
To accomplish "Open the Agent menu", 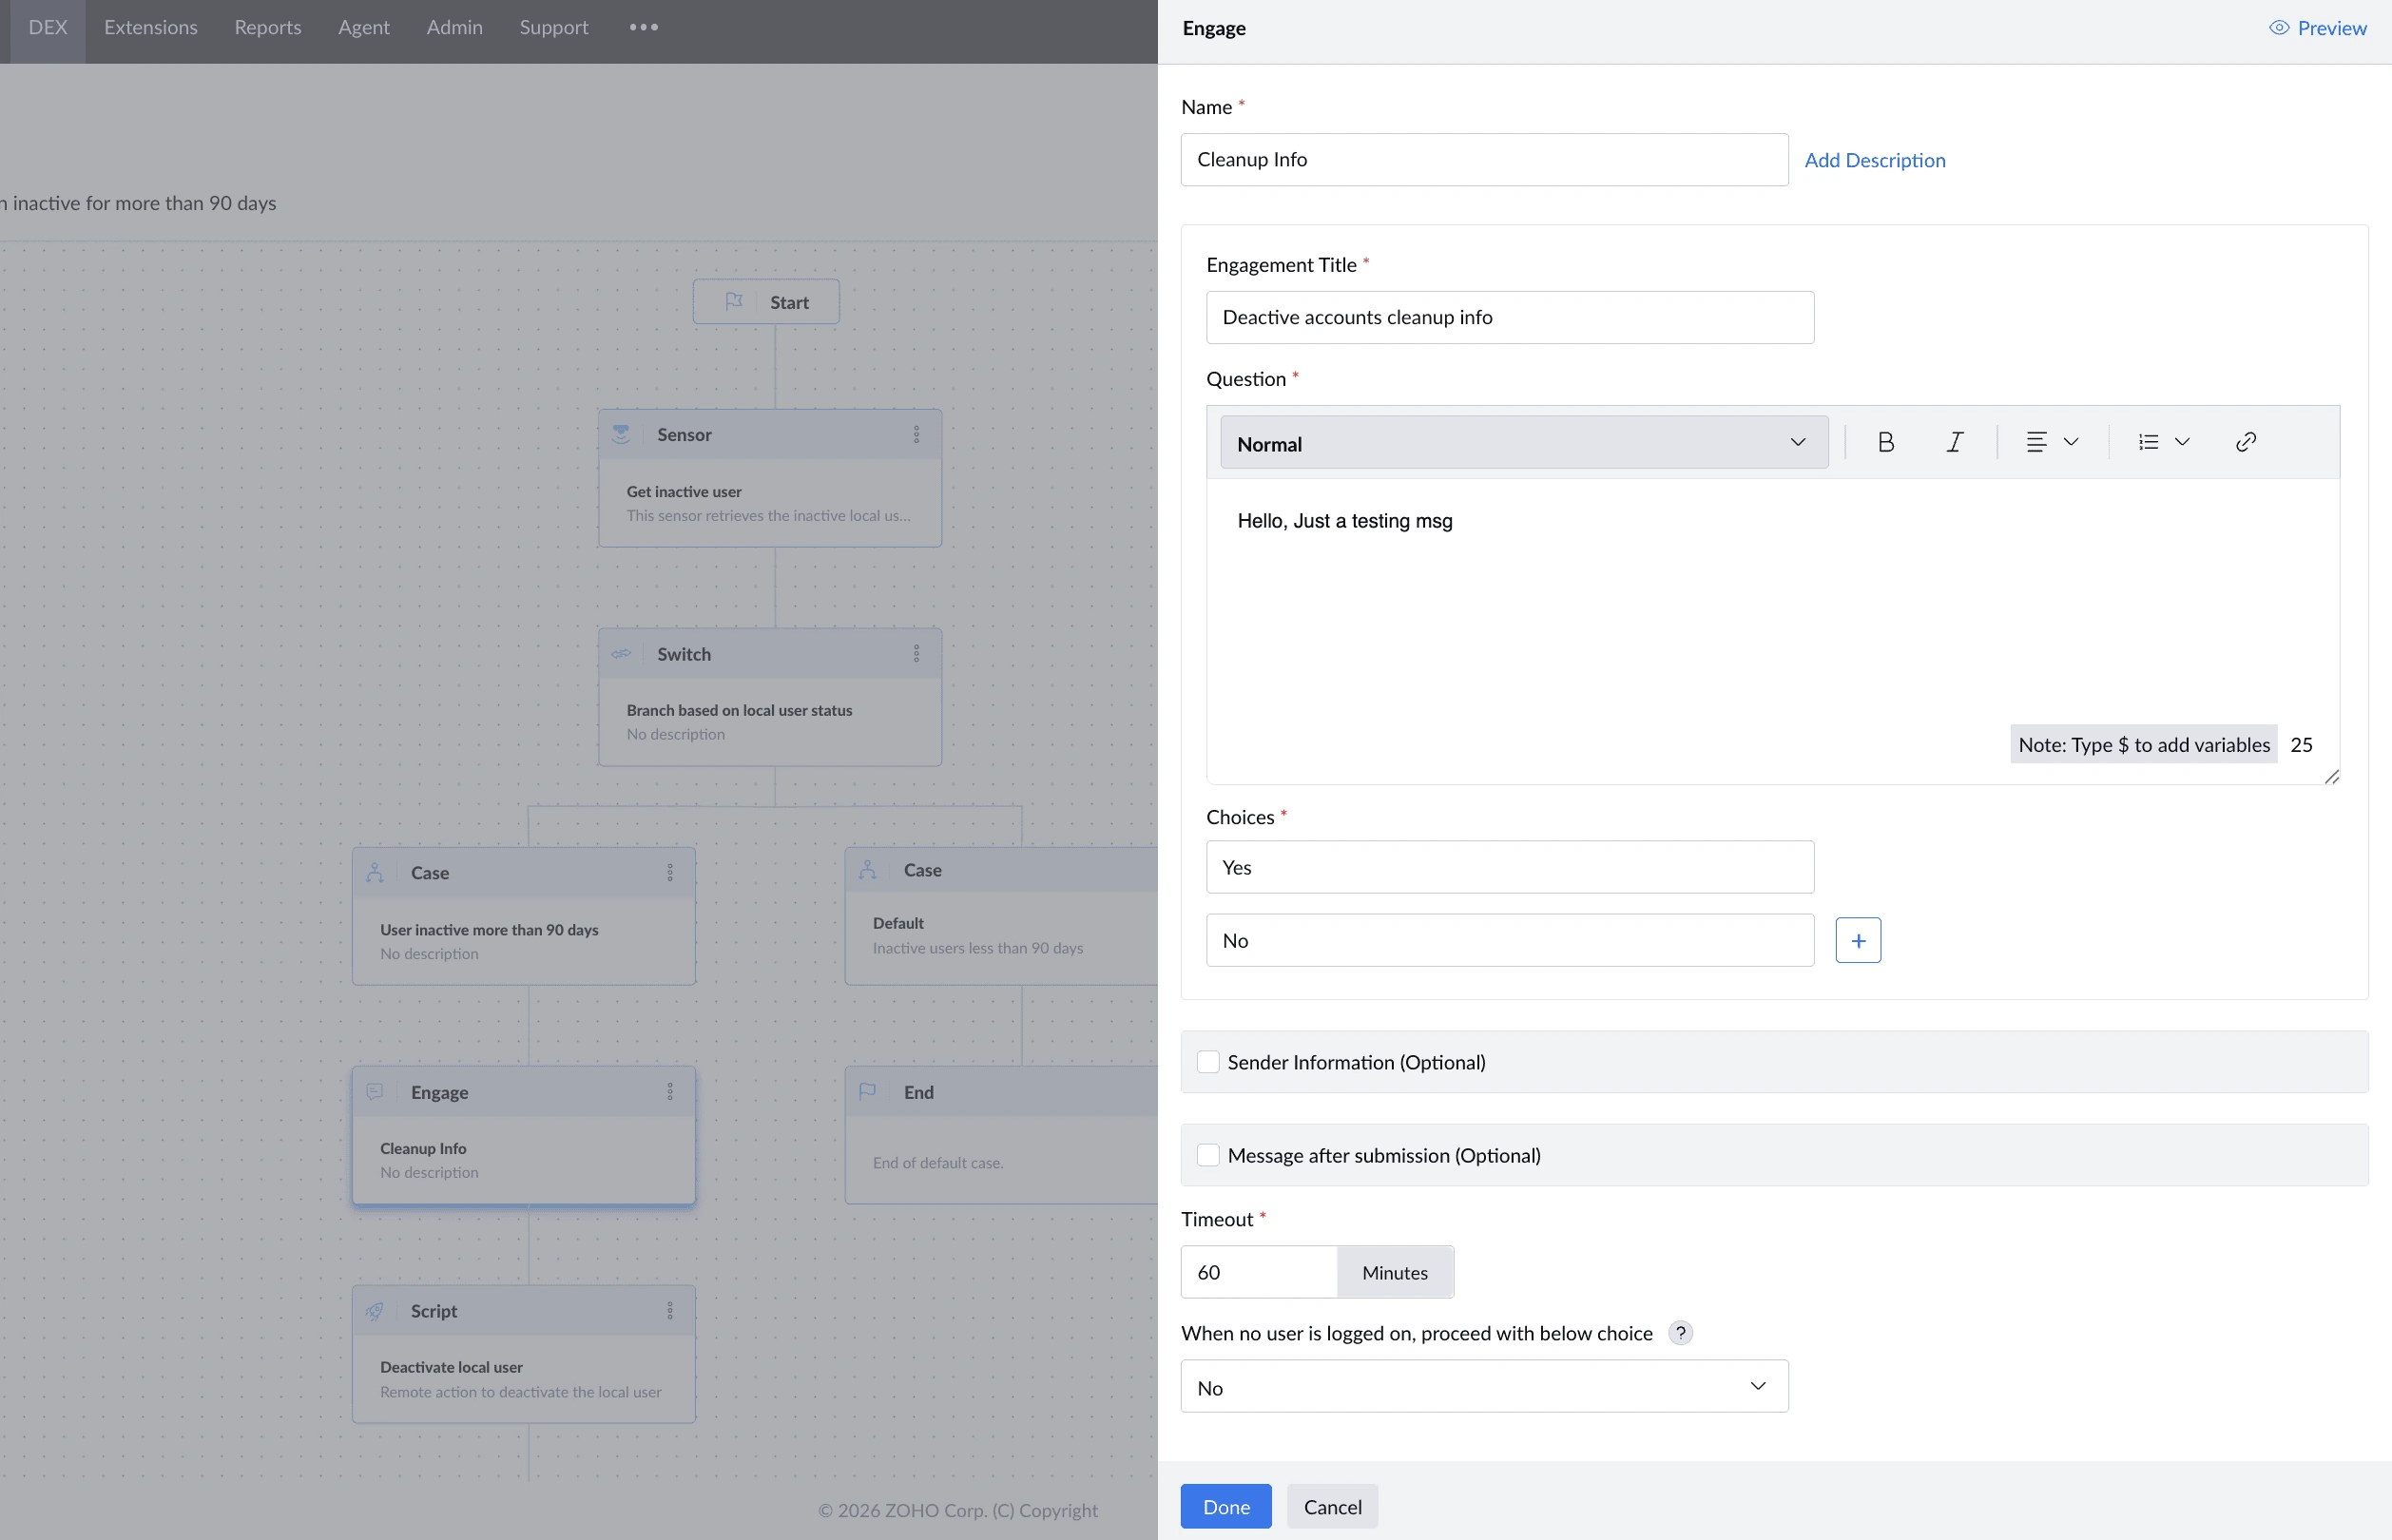I will coord(364,28).
